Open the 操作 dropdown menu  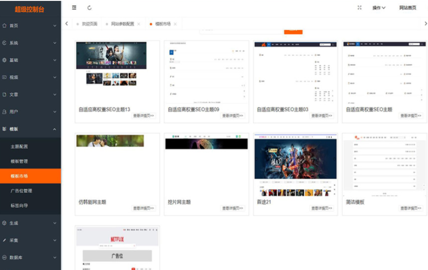click(378, 8)
